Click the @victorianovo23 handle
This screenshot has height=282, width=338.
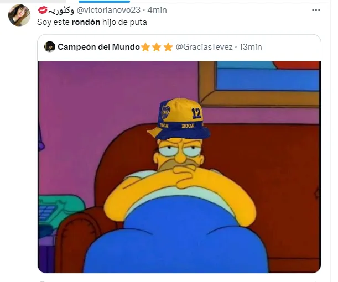click(108, 10)
